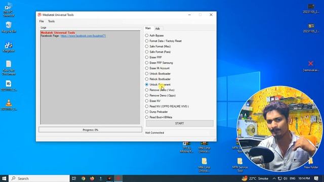Close the Mediatek Universal Tools window
The width and height of the screenshot is (324, 182).
click(211, 15)
